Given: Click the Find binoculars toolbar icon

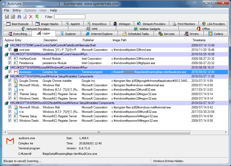Looking at the screenshot, I should coord(19,17).
